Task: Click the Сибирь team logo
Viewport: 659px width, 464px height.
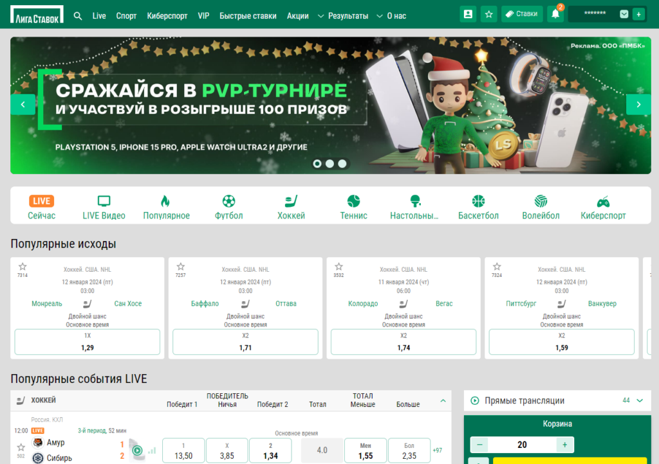Action: [x=38, y=458]
